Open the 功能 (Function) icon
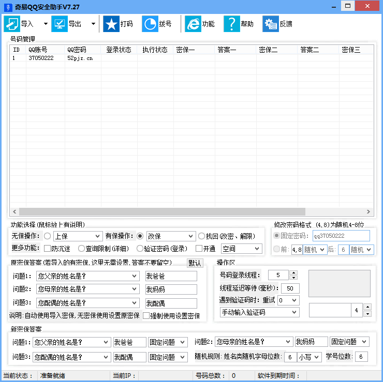 click(x=193, y=24)
